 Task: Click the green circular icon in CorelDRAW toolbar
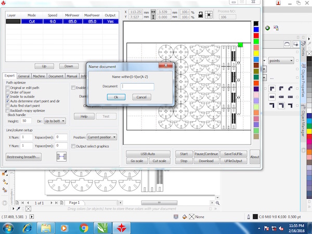[x=267, y=28]
